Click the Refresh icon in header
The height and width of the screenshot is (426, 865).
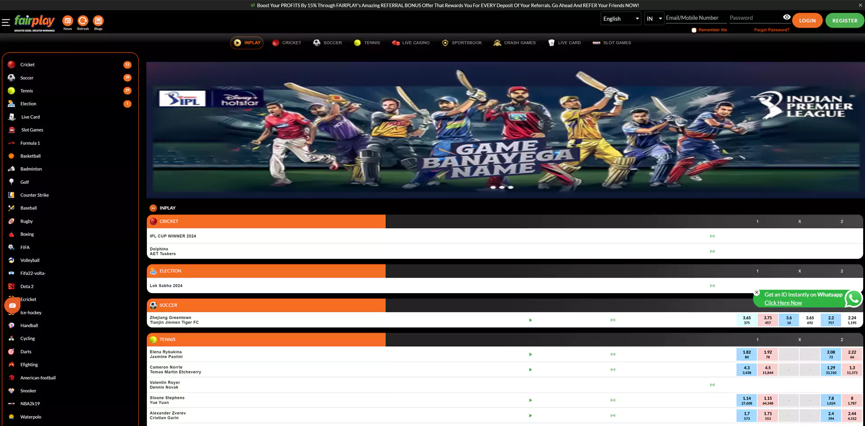point(83,21)
